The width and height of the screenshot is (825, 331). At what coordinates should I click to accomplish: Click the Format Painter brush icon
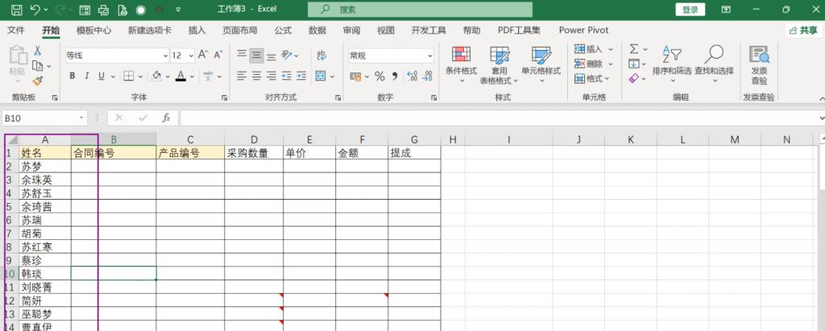click(38, 81)
